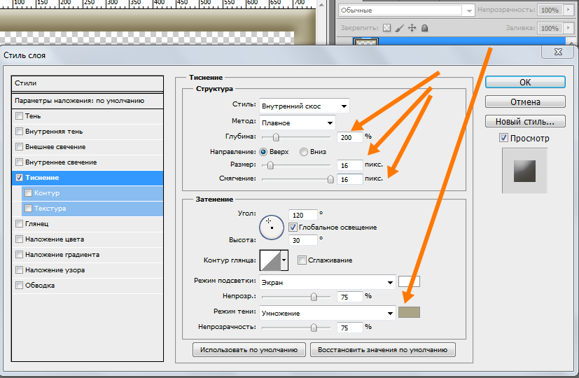The image size is (579, 378).
Task: Enable the Тень checkbox
Action: click(19, 116)
